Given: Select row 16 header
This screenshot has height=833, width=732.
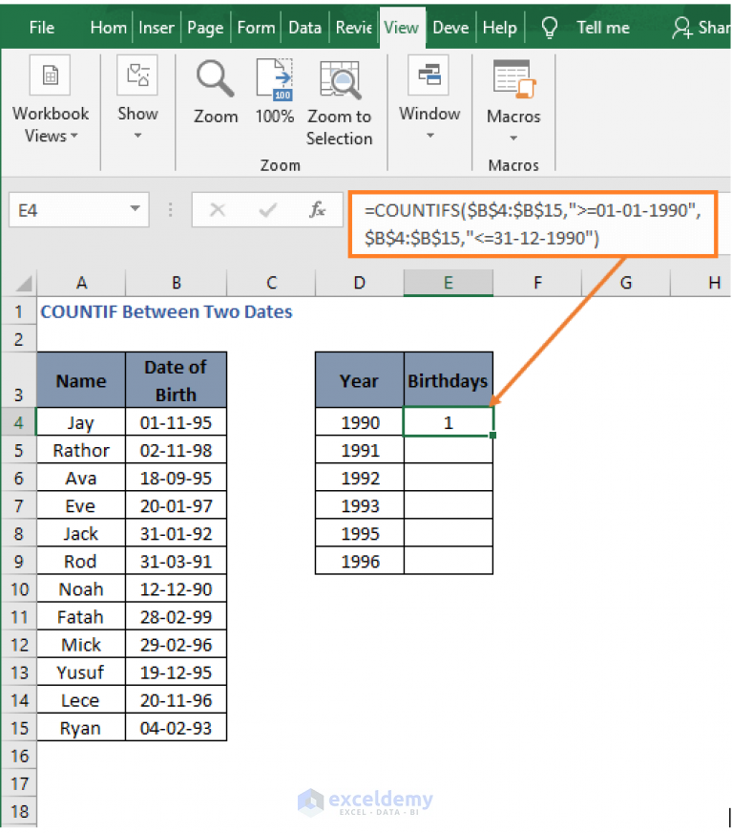Looking at the screenshot, I should [18, 756].
